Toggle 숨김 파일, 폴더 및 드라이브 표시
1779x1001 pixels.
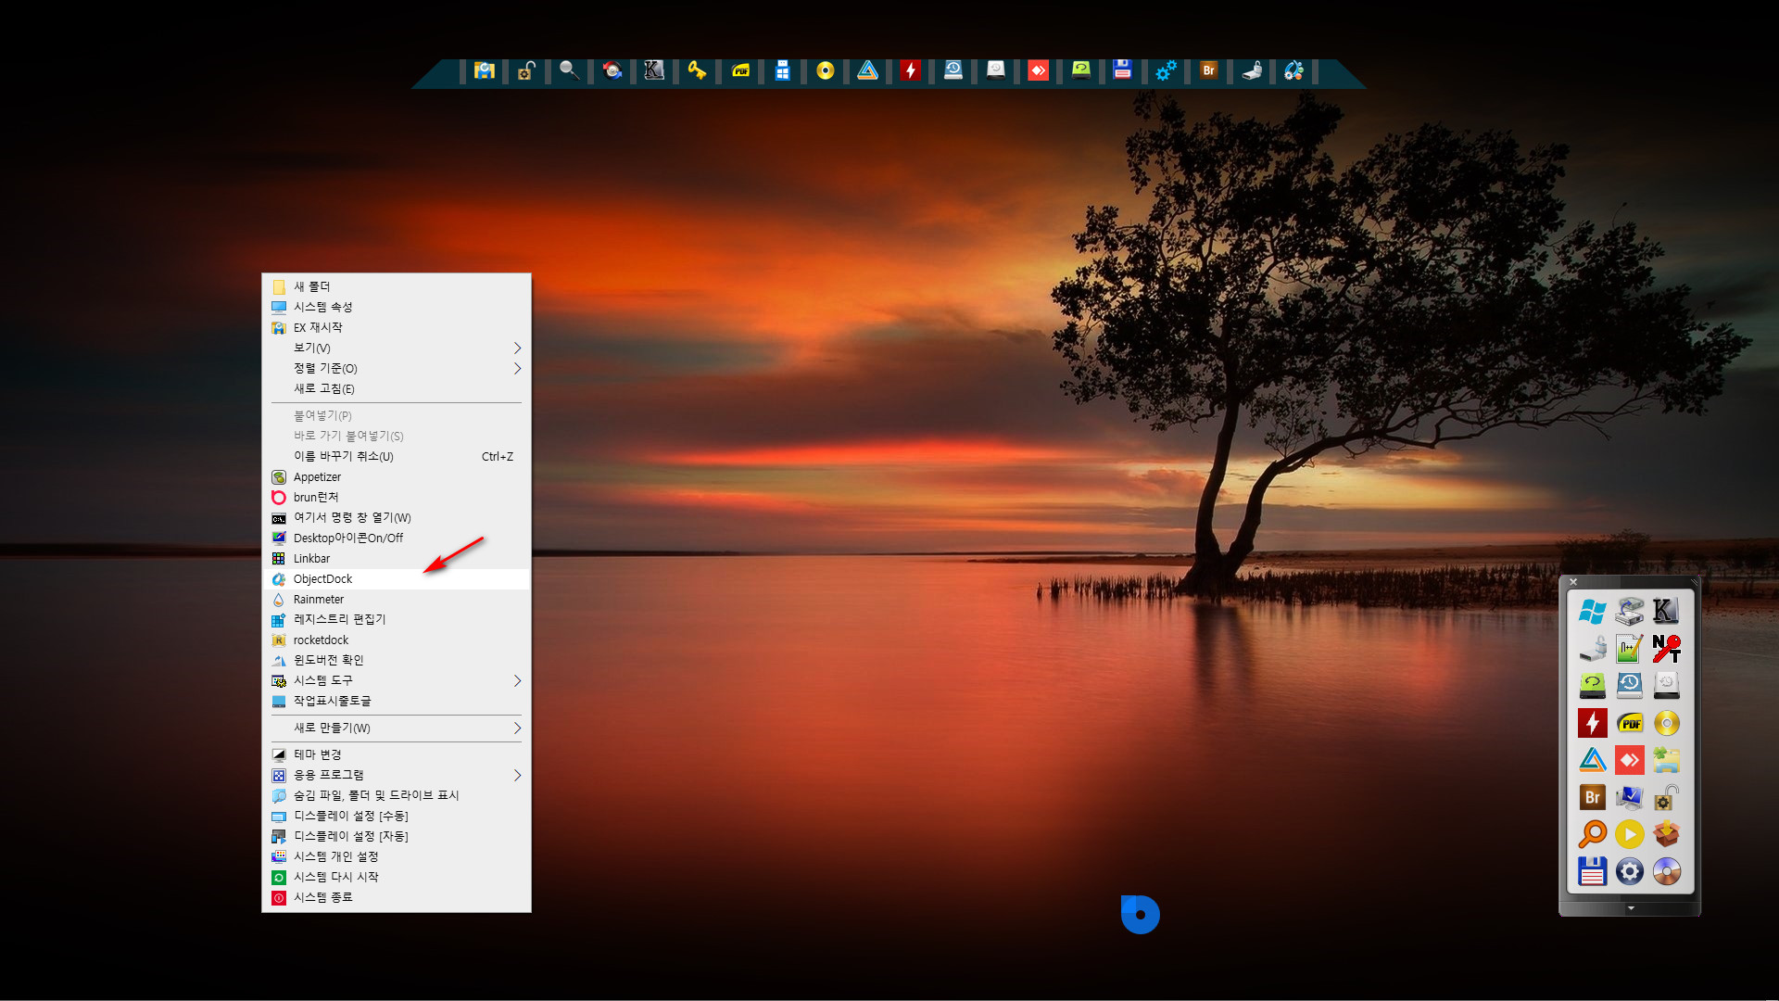tap(397, 795)
